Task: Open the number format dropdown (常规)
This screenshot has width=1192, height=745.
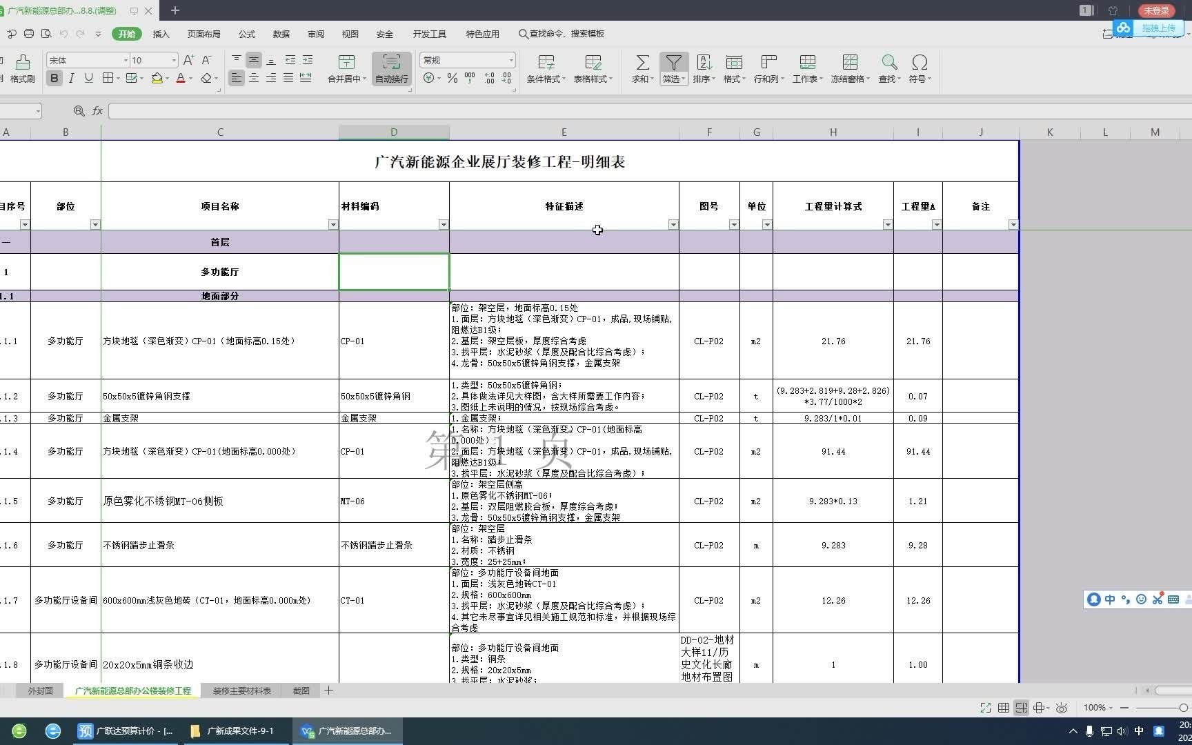Action: point(510,61)
